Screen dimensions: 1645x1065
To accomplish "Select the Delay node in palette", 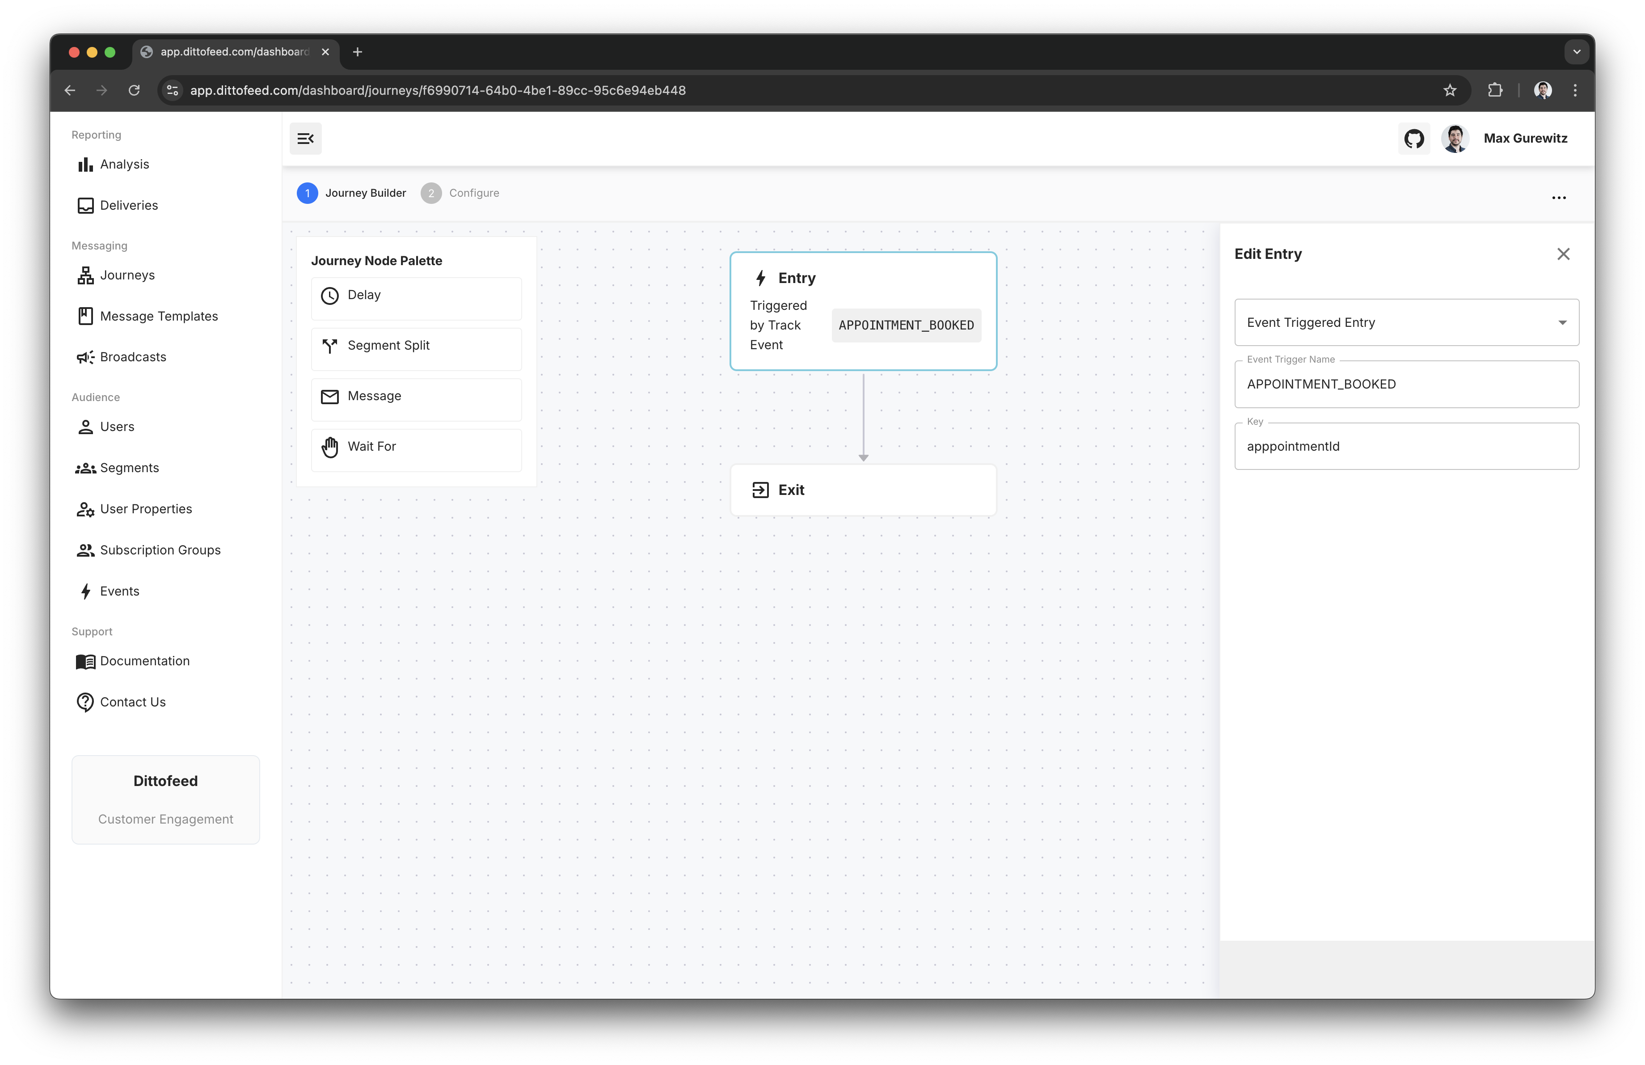I will point(416,296).
